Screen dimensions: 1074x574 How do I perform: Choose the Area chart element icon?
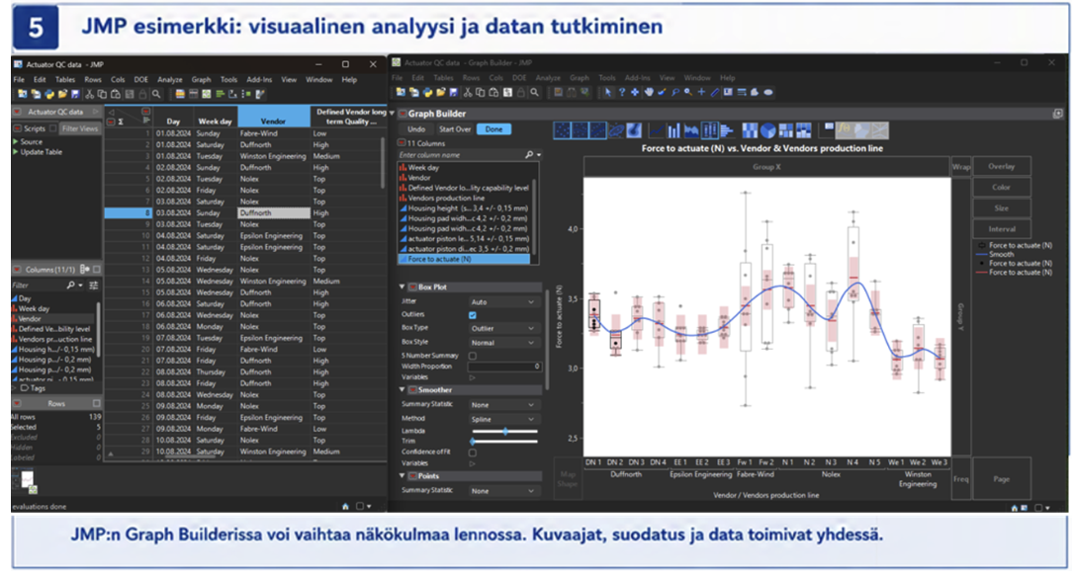point(692,130)
